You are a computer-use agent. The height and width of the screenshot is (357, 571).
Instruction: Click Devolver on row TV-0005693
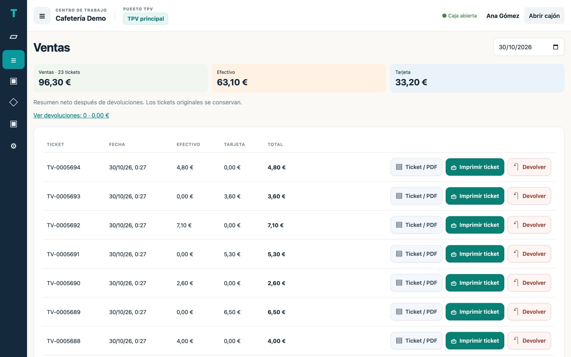click(529, 196)
